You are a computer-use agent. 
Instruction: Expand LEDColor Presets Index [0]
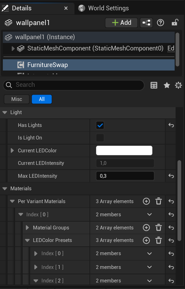click(x=36, y=254)
